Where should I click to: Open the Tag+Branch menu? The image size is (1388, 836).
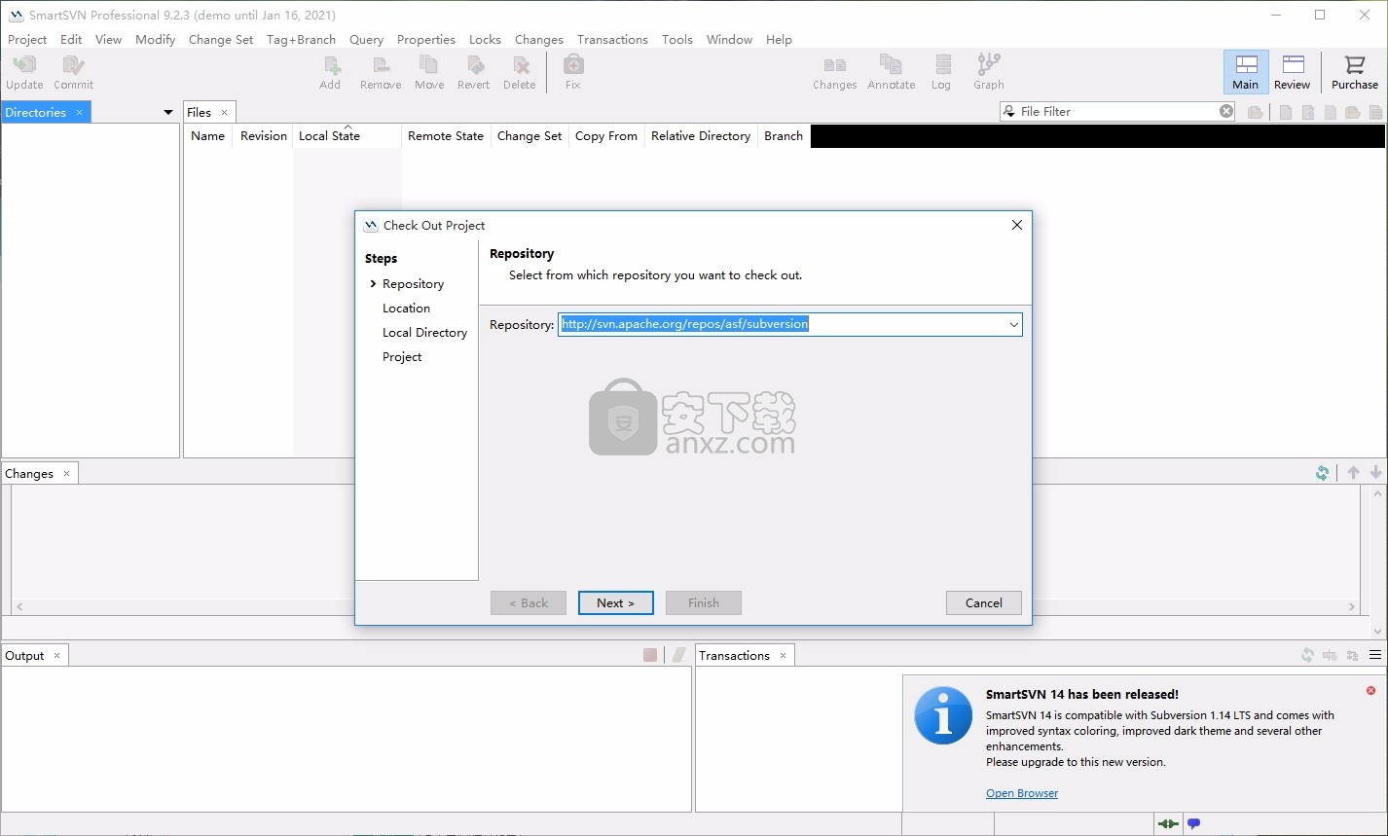coord(301,40)
